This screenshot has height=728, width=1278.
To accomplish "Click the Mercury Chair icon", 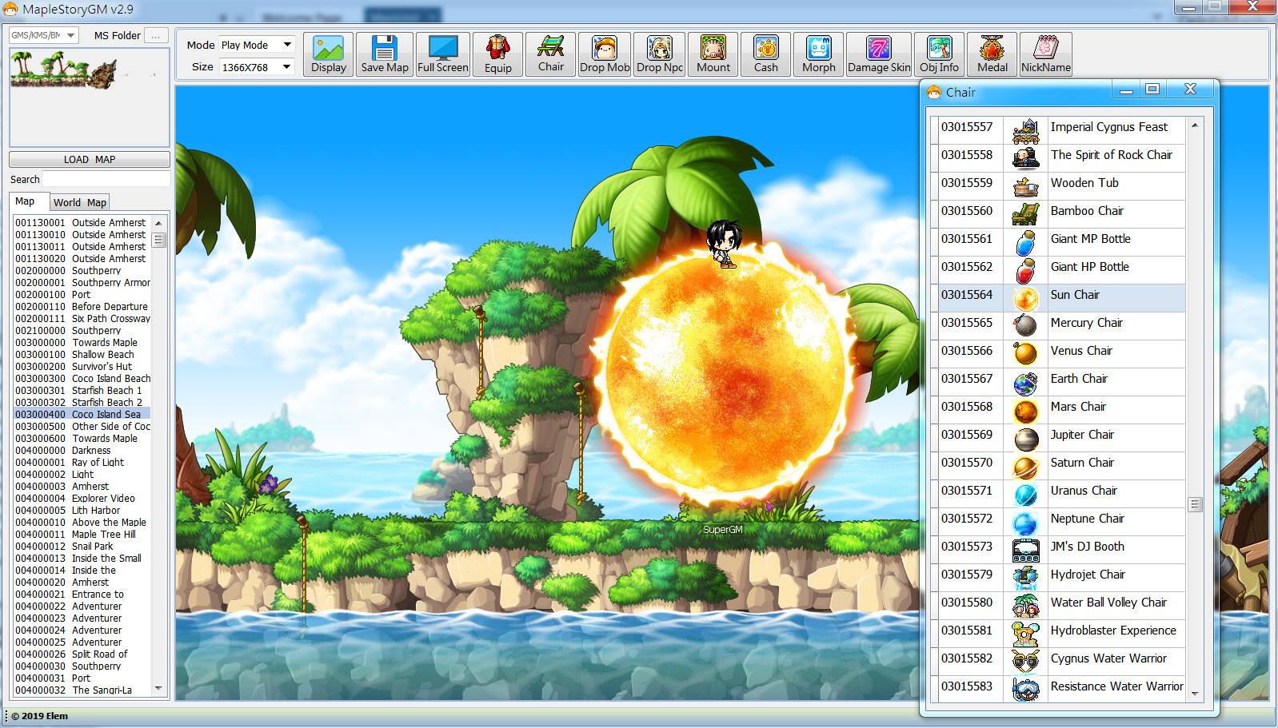I will pyautogui.click(x=1025, y=325).
